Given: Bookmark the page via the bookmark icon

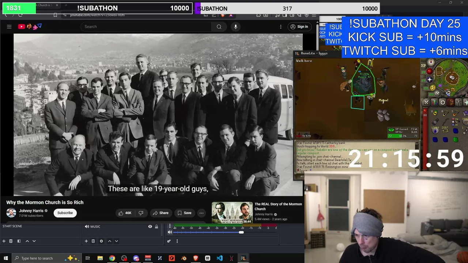Looking at the screenshot, I should pyautogui.click(x=55, y=15).
